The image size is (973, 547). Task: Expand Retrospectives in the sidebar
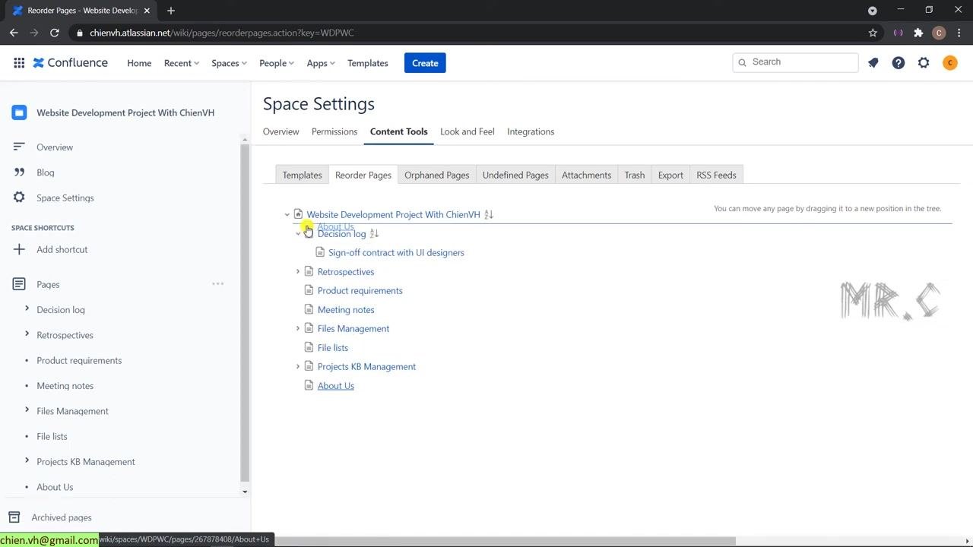pos(27,334)
